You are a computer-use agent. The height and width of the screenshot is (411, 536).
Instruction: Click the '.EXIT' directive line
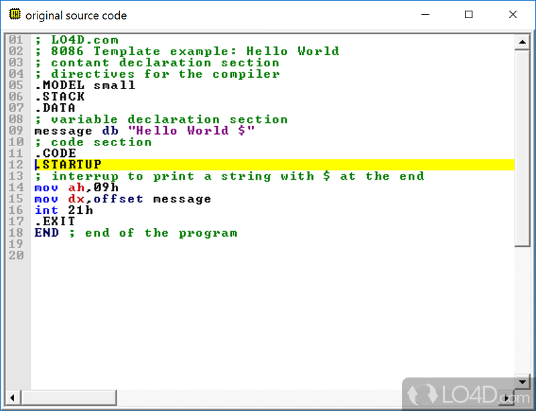click(55, 221)
